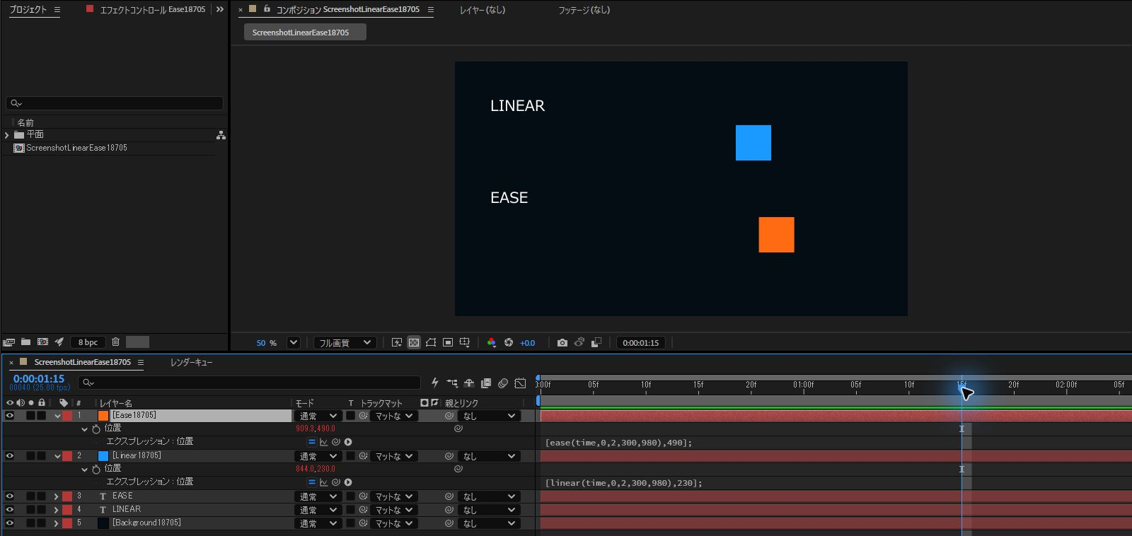Open the Composition Mini-Flowchart icon
1132x536 pixels.
pos(452,383)
